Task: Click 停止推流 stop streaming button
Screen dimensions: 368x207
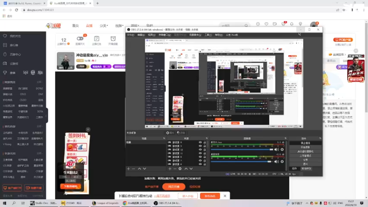Action: pos(305,143)
